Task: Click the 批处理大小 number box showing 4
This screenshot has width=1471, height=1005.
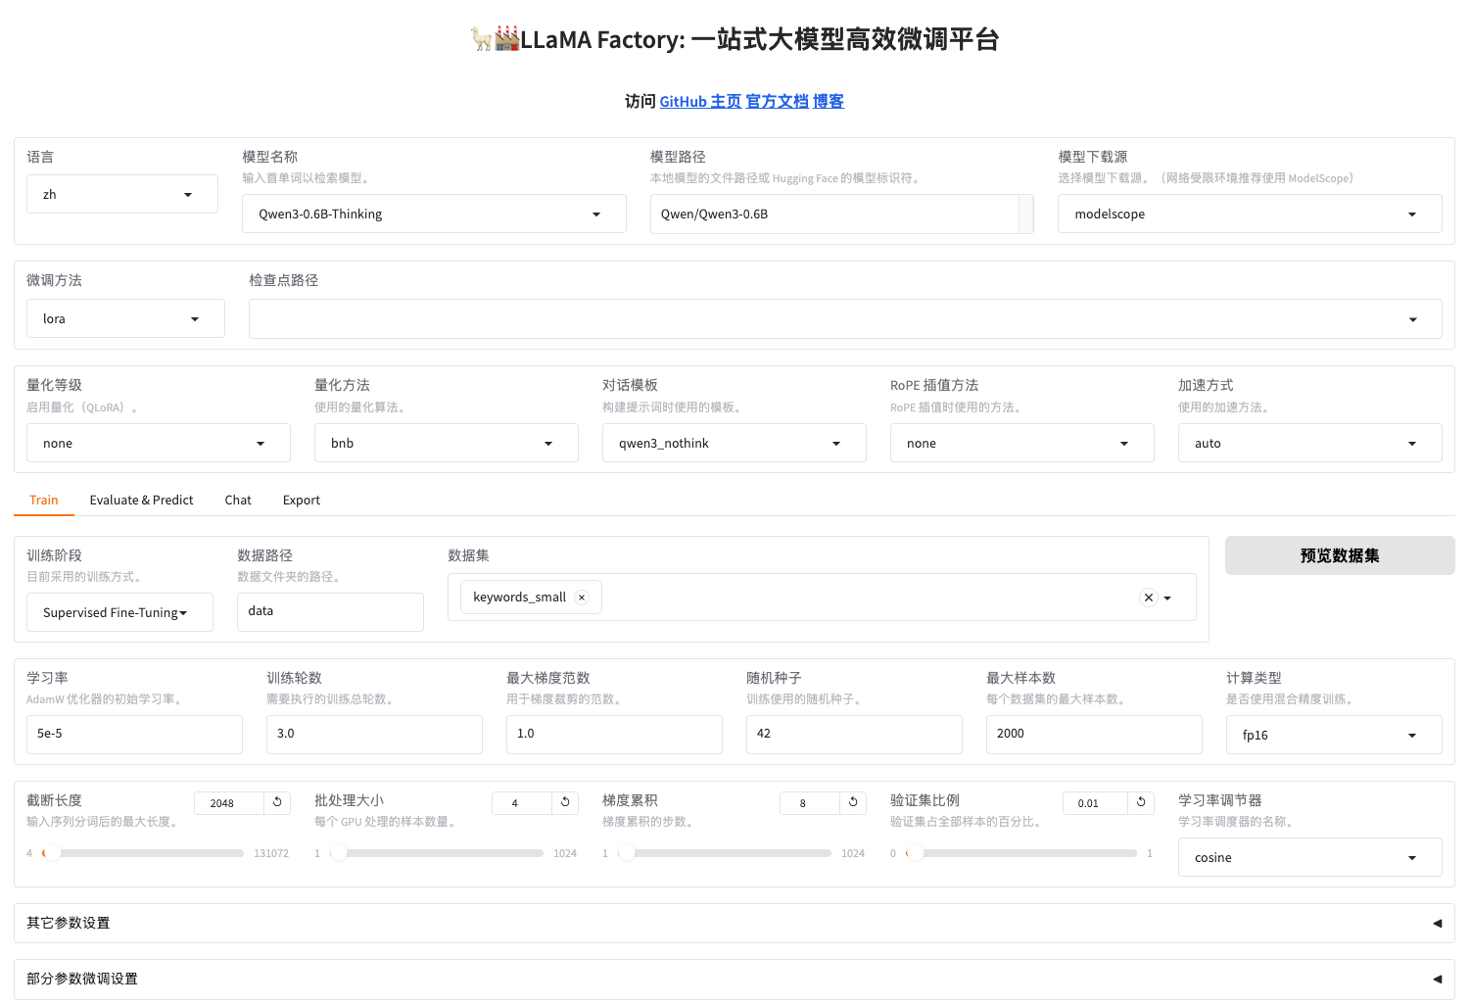Action: point(522,803)
